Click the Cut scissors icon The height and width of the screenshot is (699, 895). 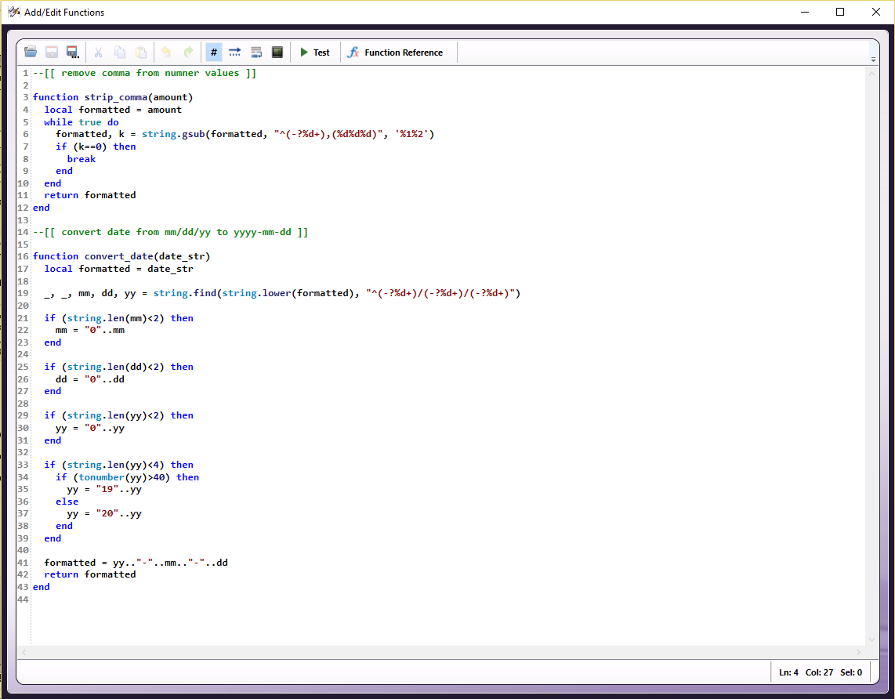click(x=98, y=53)
